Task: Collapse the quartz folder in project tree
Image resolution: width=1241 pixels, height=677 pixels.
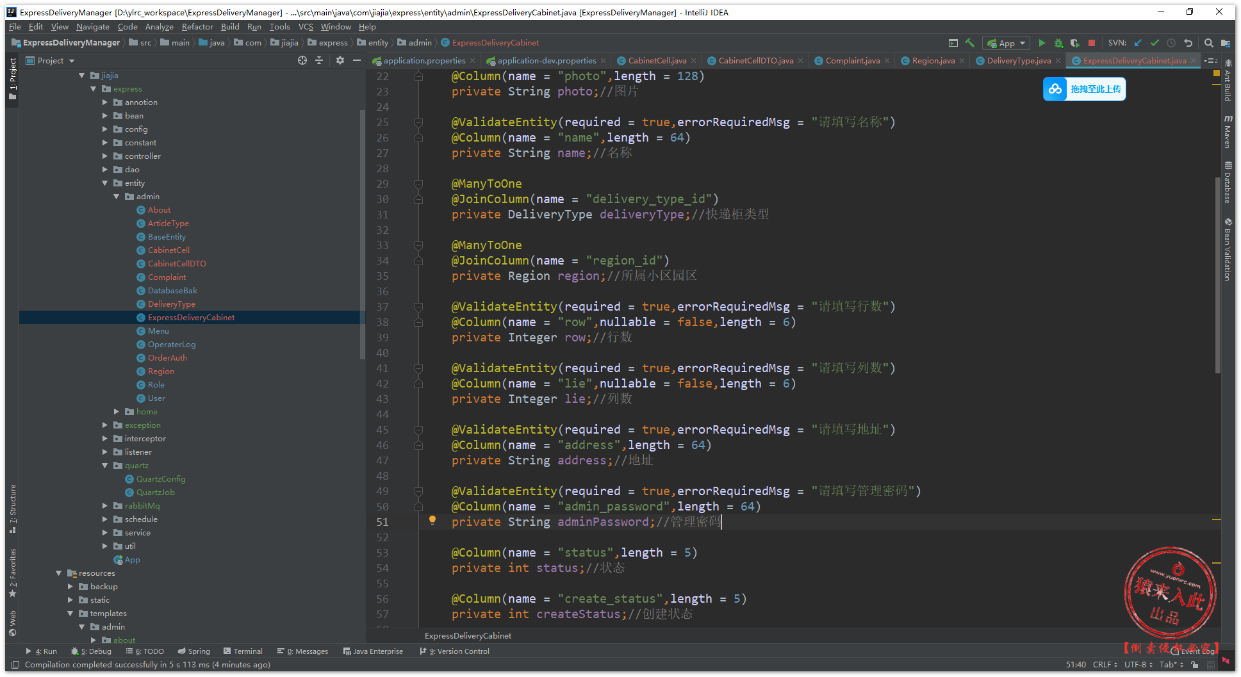Action: pos(105,466)
